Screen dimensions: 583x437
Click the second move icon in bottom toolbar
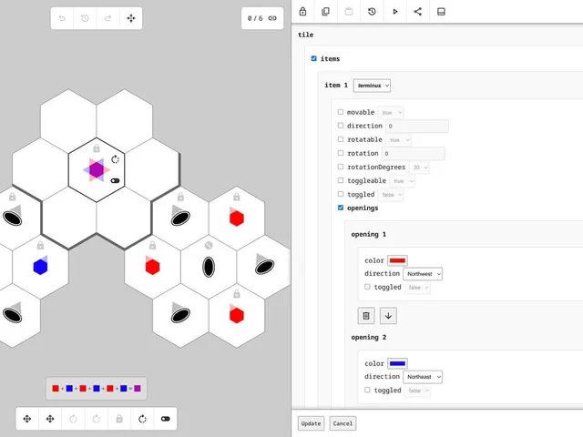tap(50, 419)
